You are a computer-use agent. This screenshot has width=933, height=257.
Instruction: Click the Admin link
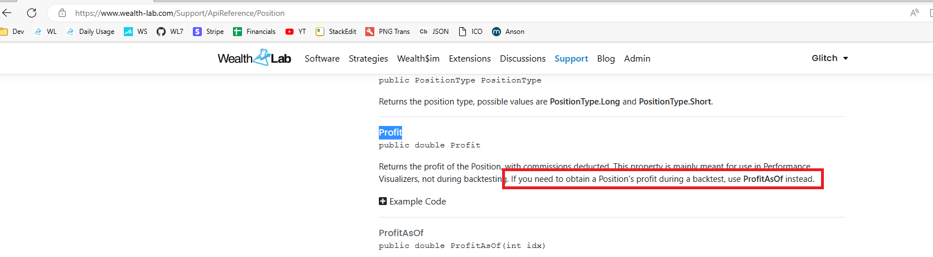637,59
